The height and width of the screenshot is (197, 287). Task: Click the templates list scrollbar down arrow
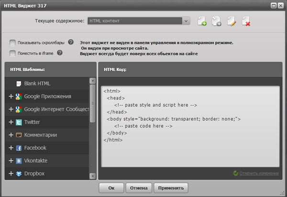coord(92,176)
